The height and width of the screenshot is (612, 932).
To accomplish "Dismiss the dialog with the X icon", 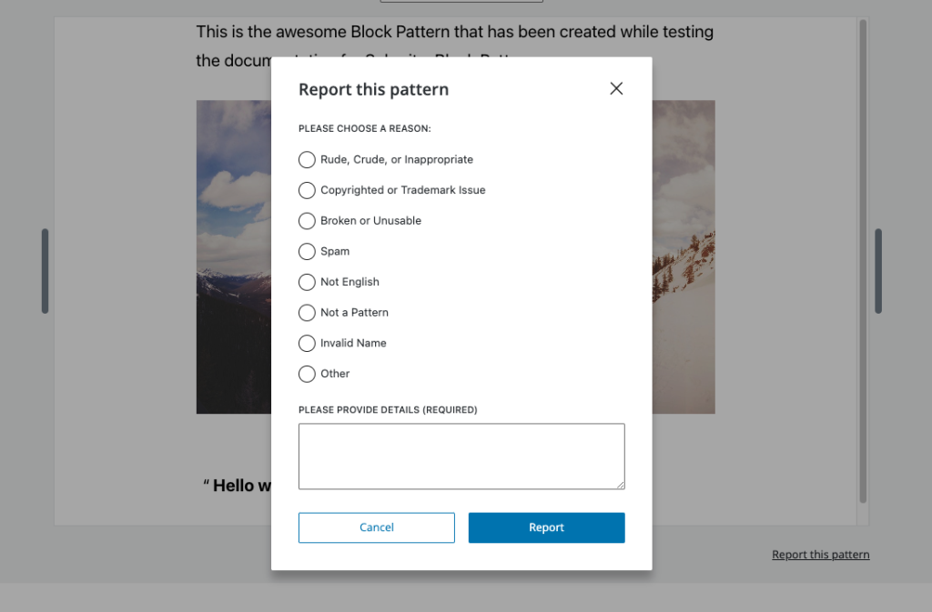I will pyautogui.click(x=616, y=88).
